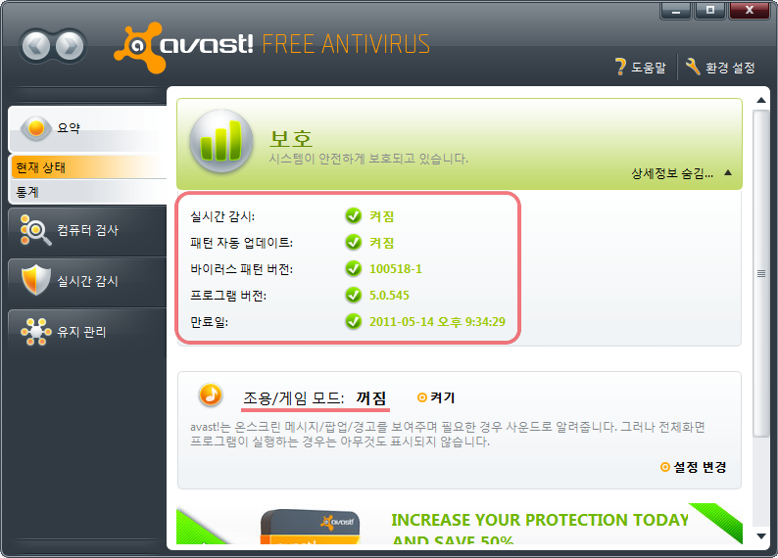Click the back navigation arrow button

pos(35,46)
